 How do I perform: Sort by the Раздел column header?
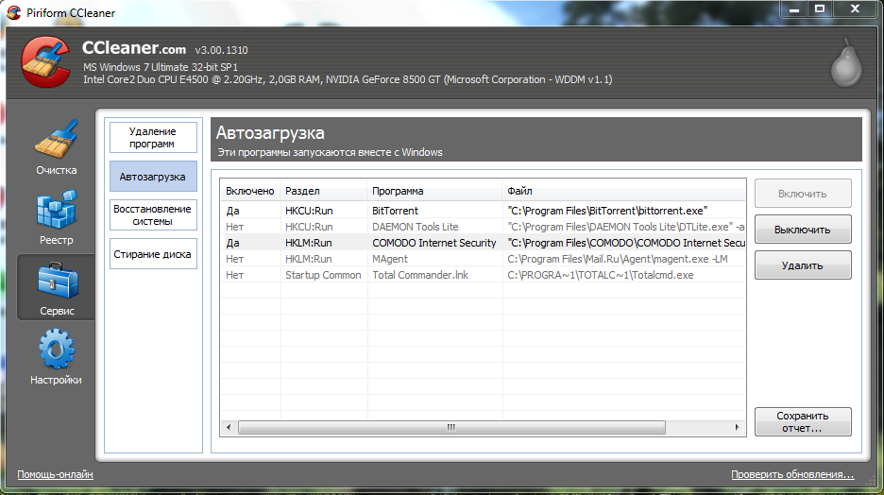[x=324, y=191]
